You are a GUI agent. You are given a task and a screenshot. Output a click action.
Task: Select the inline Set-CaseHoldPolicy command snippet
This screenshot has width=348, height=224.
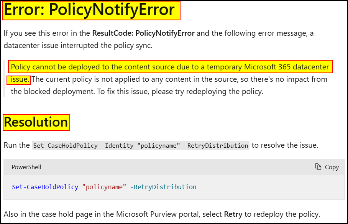point(140,145)
